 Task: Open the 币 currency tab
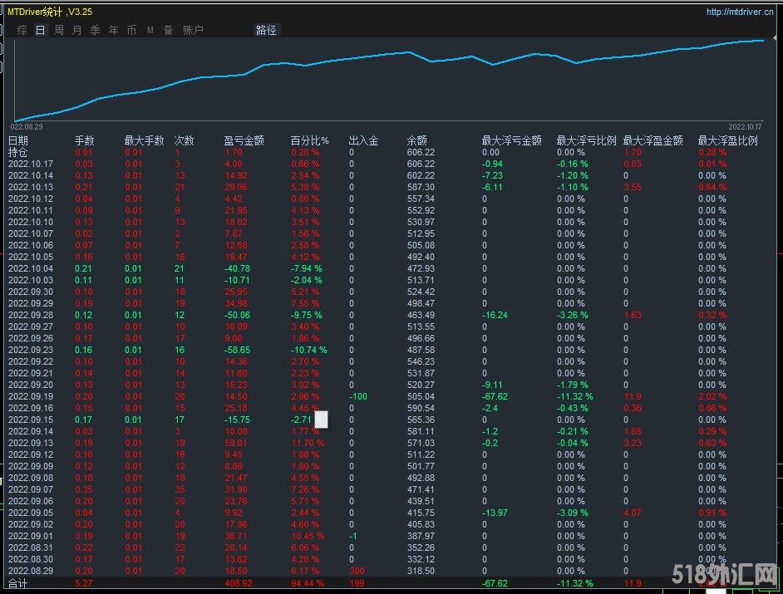(131, 30)
